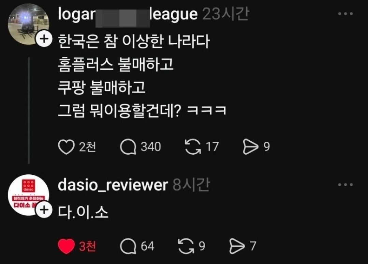Share the dasio_reviewer reply via send icon
Screen dimensions: 368x264
(x=237, y=246)
